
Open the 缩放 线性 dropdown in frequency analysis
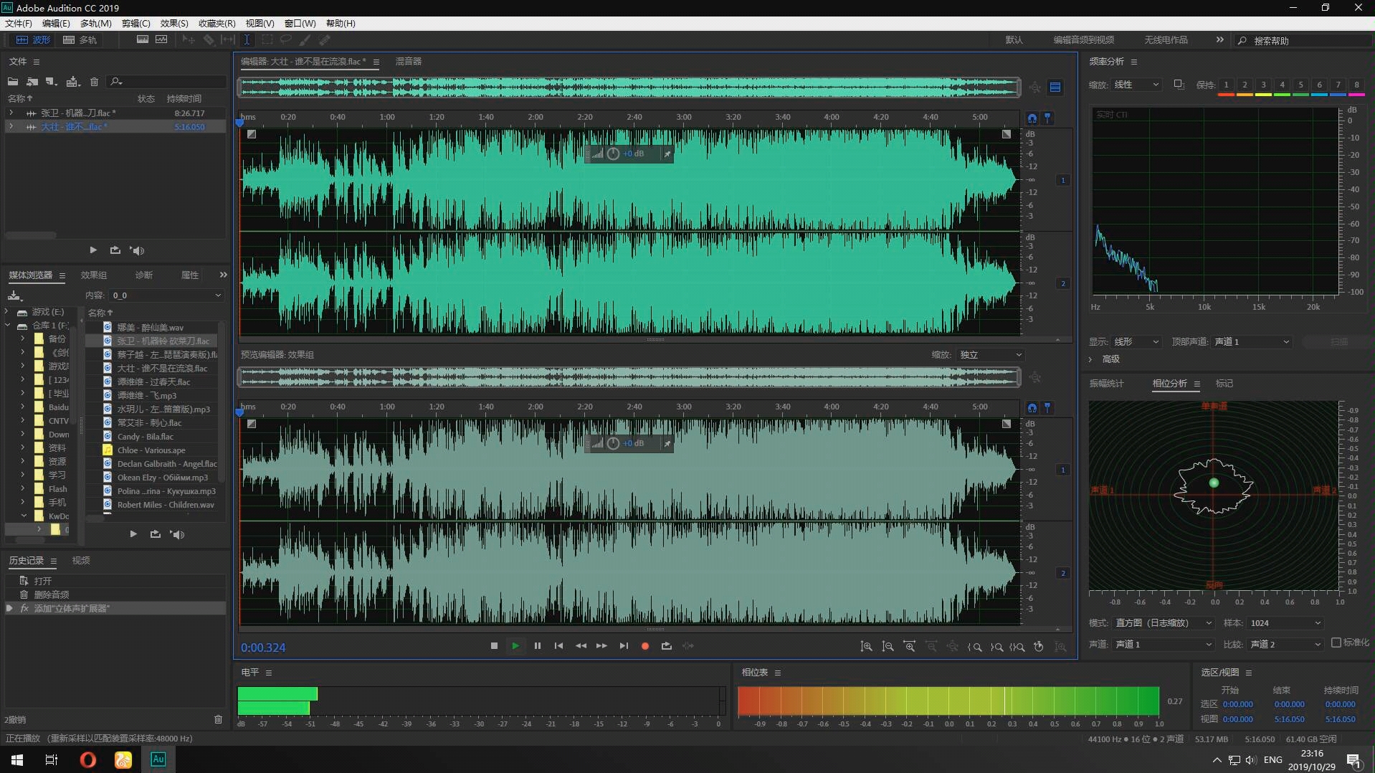click(x=1136, y=85)
